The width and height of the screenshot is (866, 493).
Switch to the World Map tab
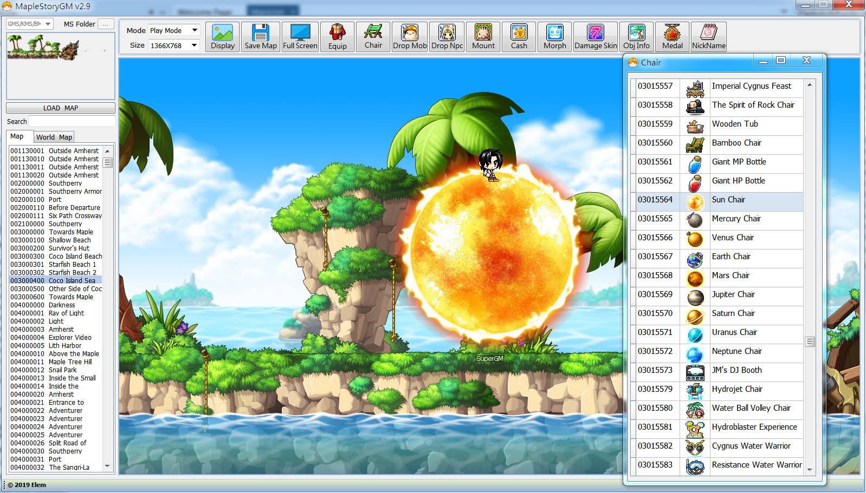(x=54, y=137)
